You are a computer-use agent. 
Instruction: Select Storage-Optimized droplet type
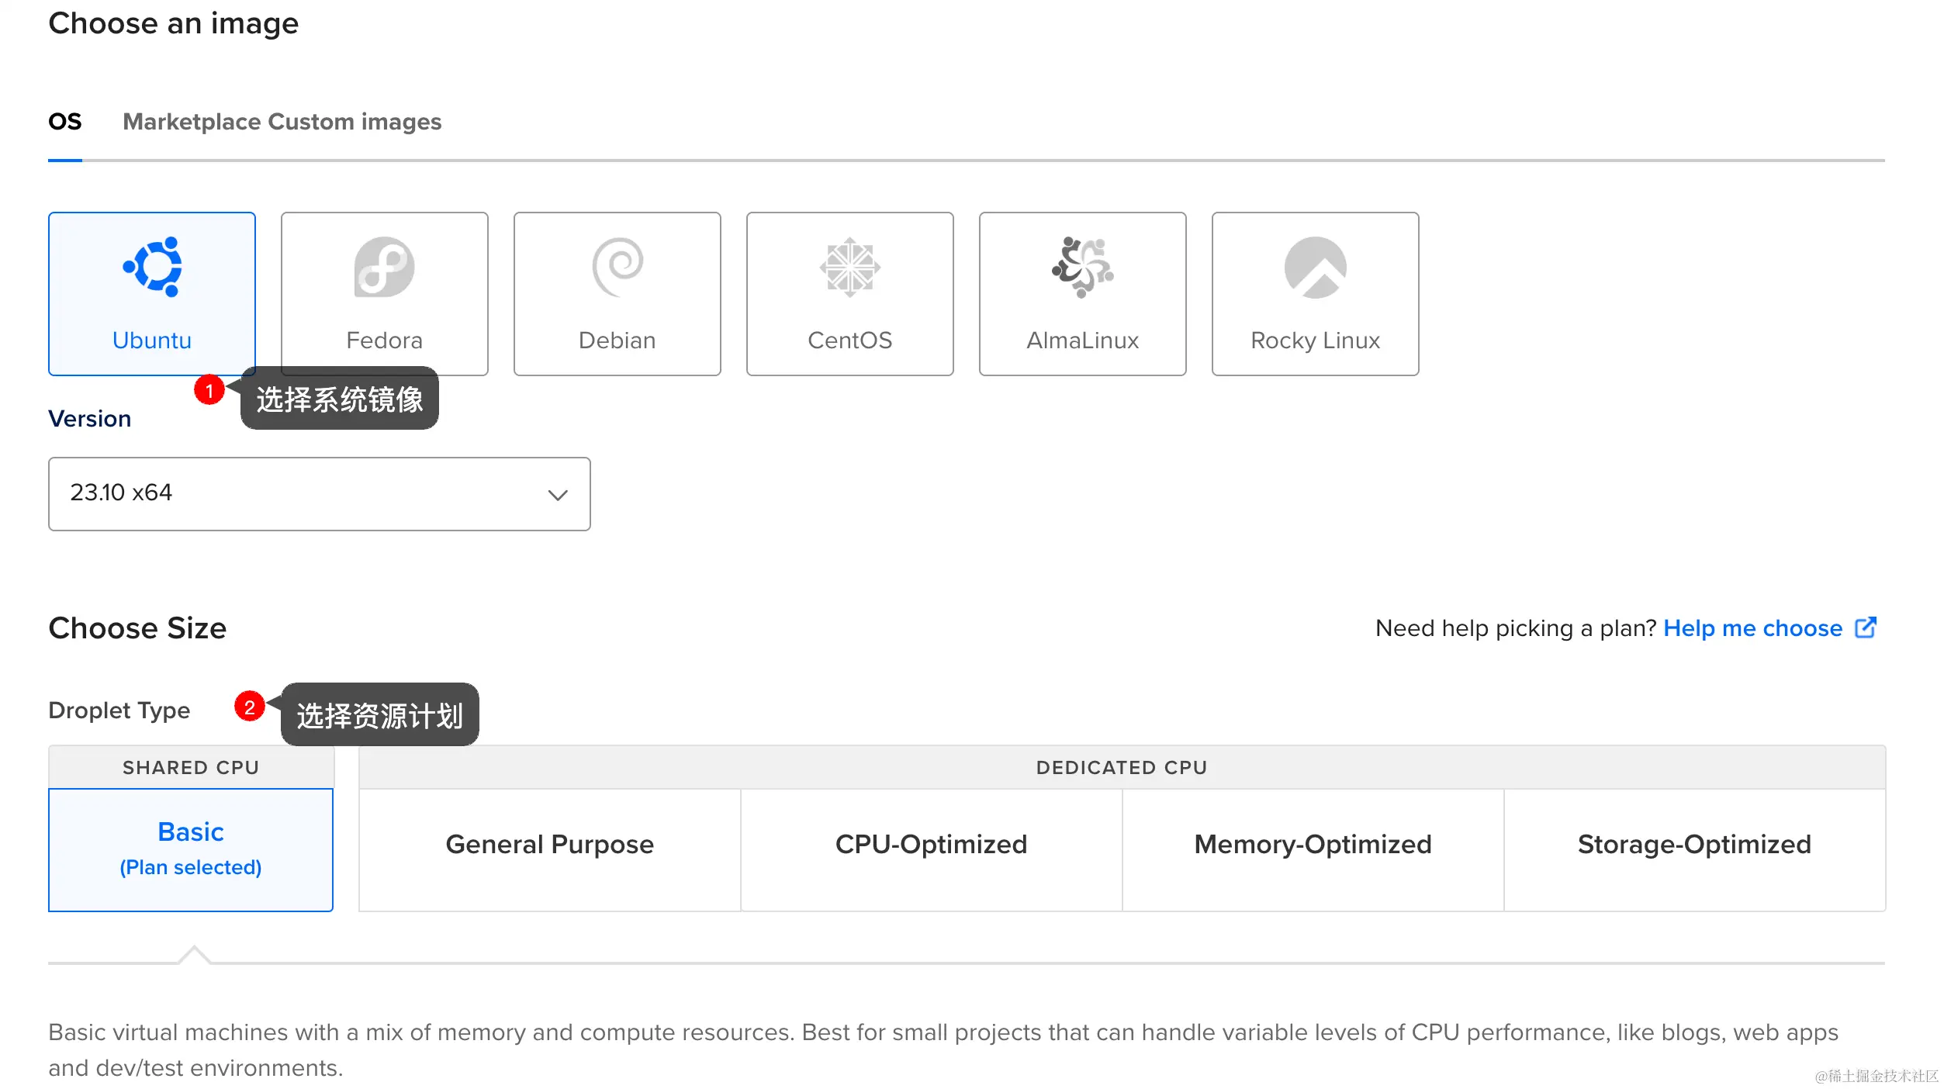click(1695, 850)
